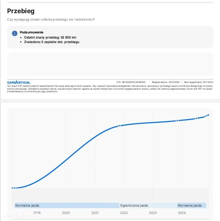Click the 'Podsumowanie' summary title

click(x=31, y=32)
